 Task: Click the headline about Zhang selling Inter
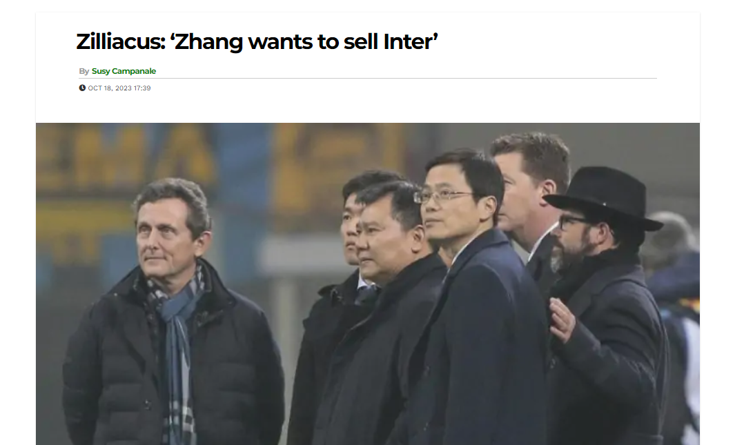(x=257, y=41)
